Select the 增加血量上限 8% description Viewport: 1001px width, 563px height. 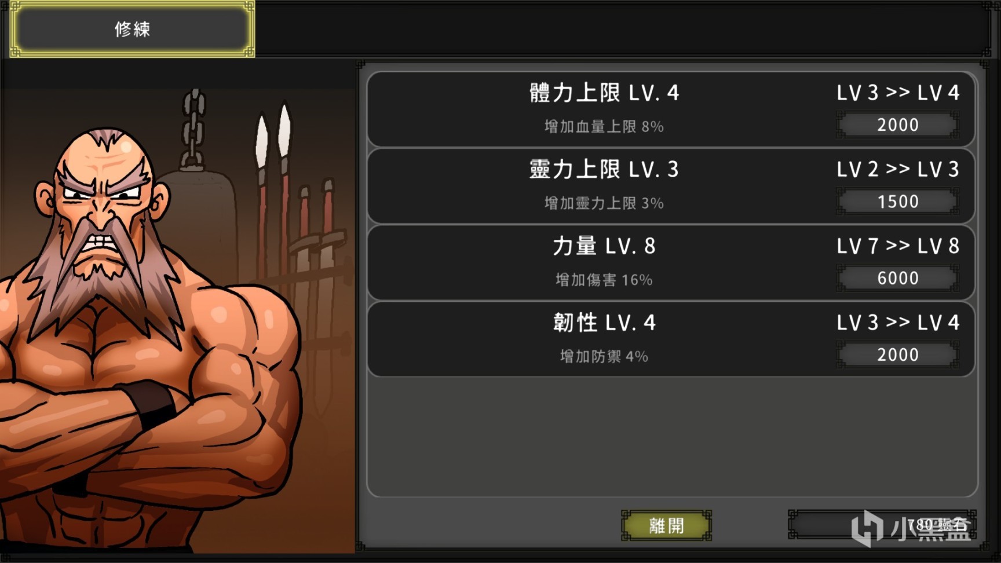tap(604, 126)
